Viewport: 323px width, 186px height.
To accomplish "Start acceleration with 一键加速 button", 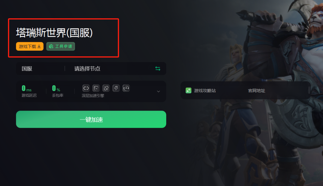I will click(x=91, y=119).
